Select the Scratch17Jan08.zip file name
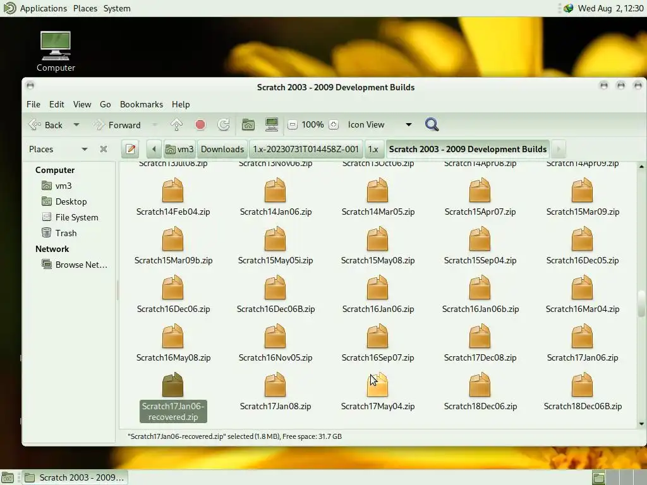Image resolution: width=647 pixels, height=485 pixels. (x=275, y=406)
